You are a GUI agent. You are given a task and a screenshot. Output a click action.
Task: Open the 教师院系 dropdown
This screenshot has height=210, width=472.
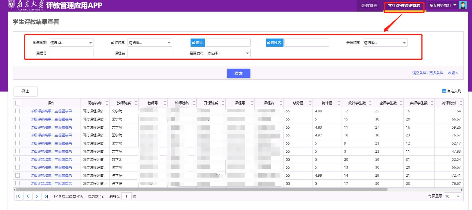[150, 43]
